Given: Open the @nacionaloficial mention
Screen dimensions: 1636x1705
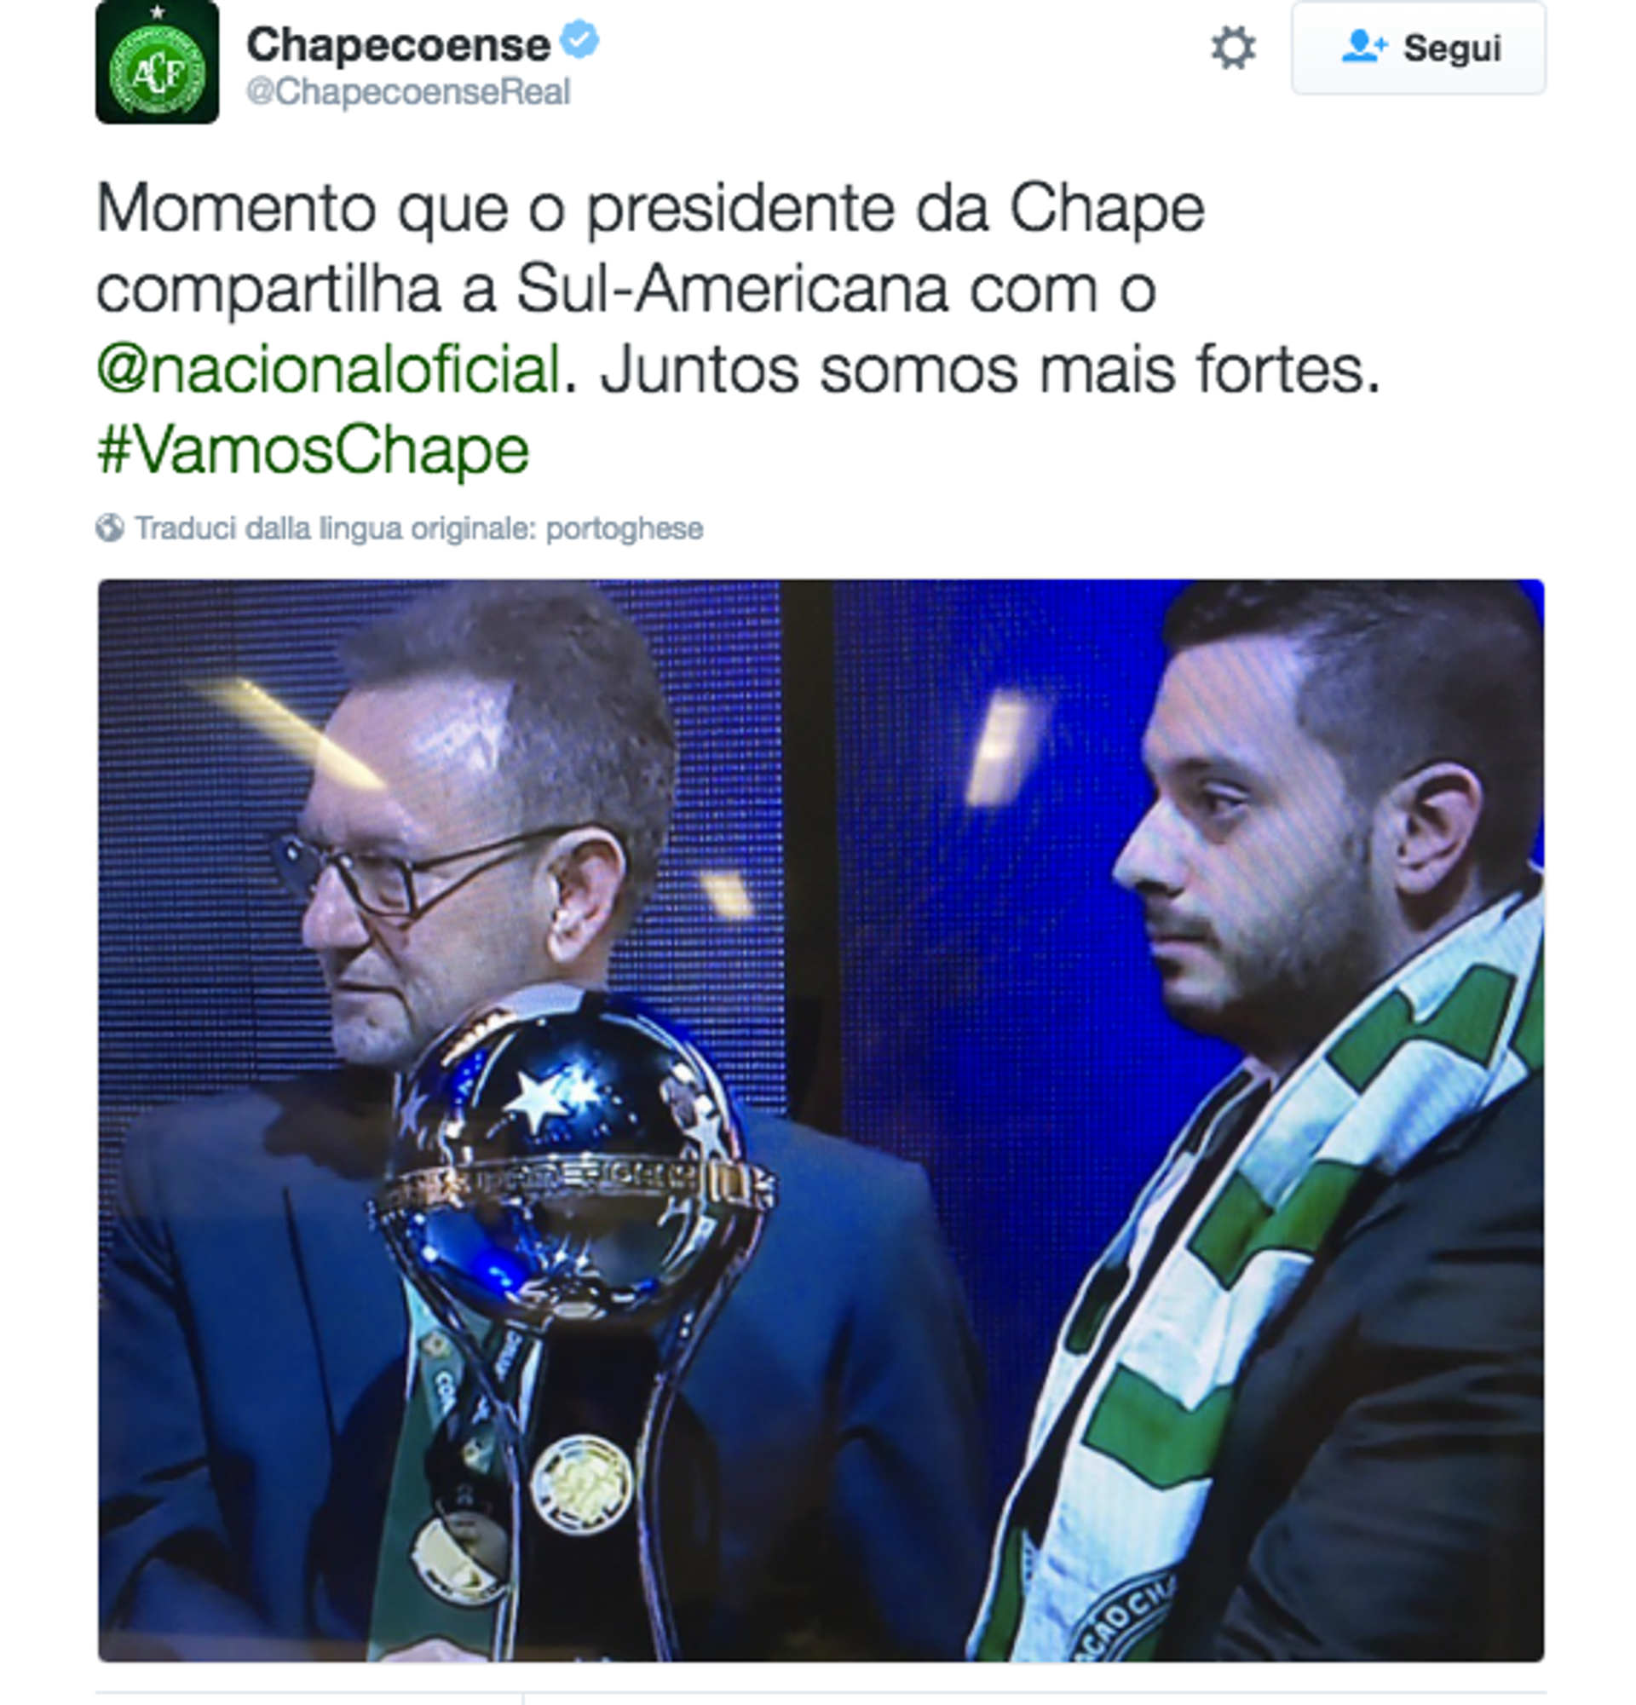Looking at the screenshot, I should 328,369.
